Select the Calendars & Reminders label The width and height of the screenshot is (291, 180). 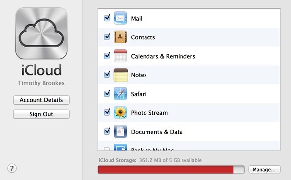coord(163,56)
